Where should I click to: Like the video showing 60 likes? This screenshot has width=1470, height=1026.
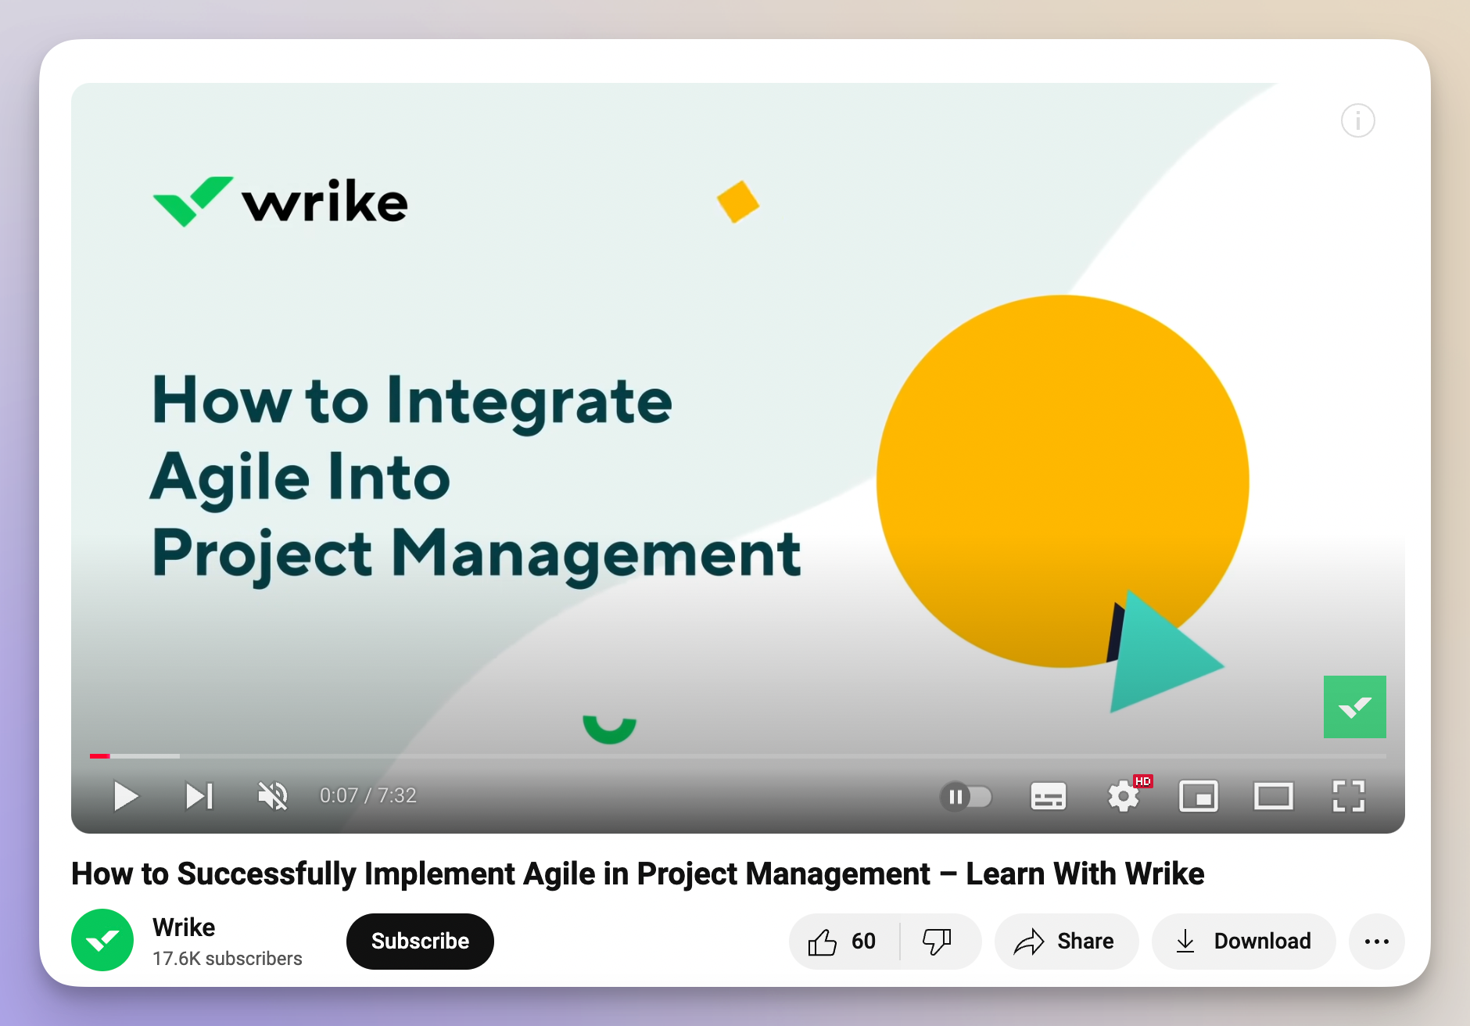click(x=841, y=942)
